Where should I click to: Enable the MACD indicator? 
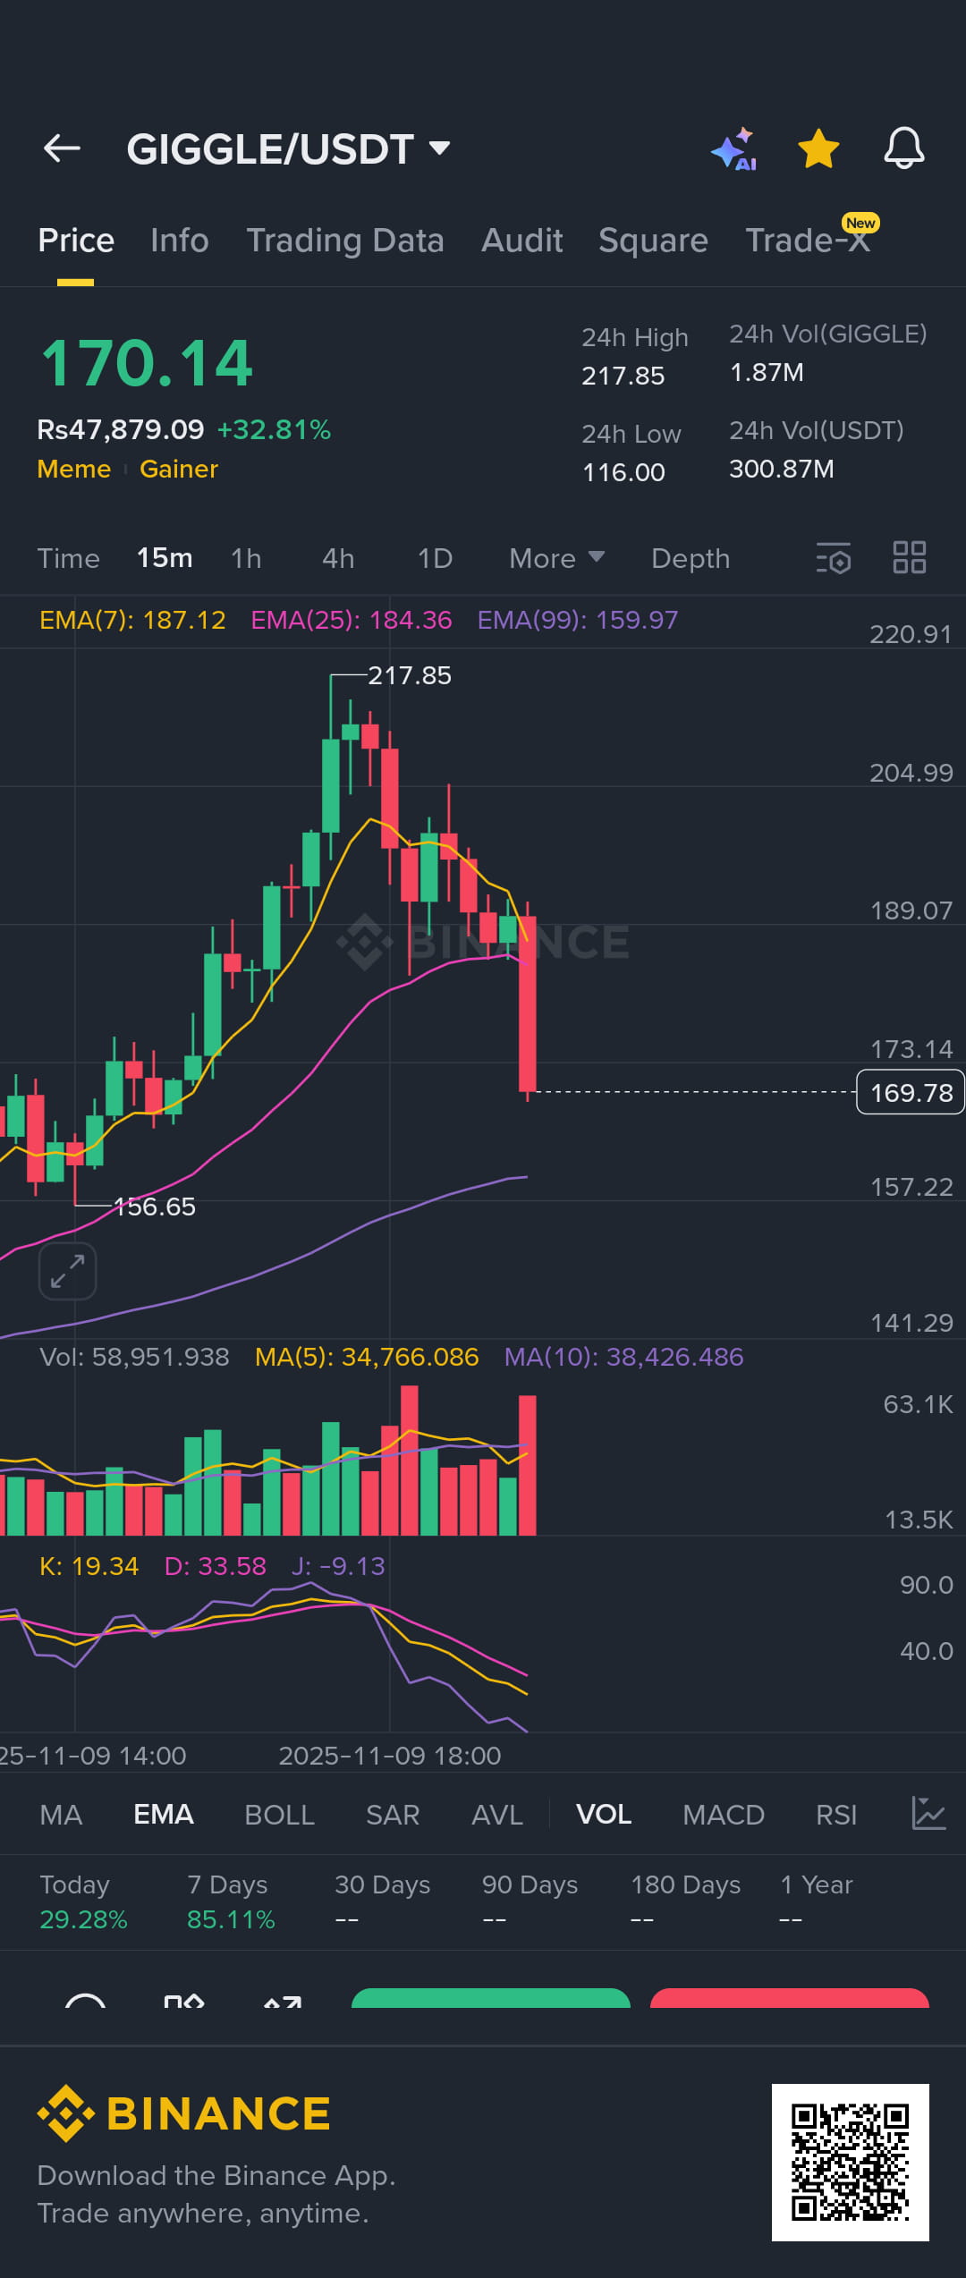point(723,1815)
